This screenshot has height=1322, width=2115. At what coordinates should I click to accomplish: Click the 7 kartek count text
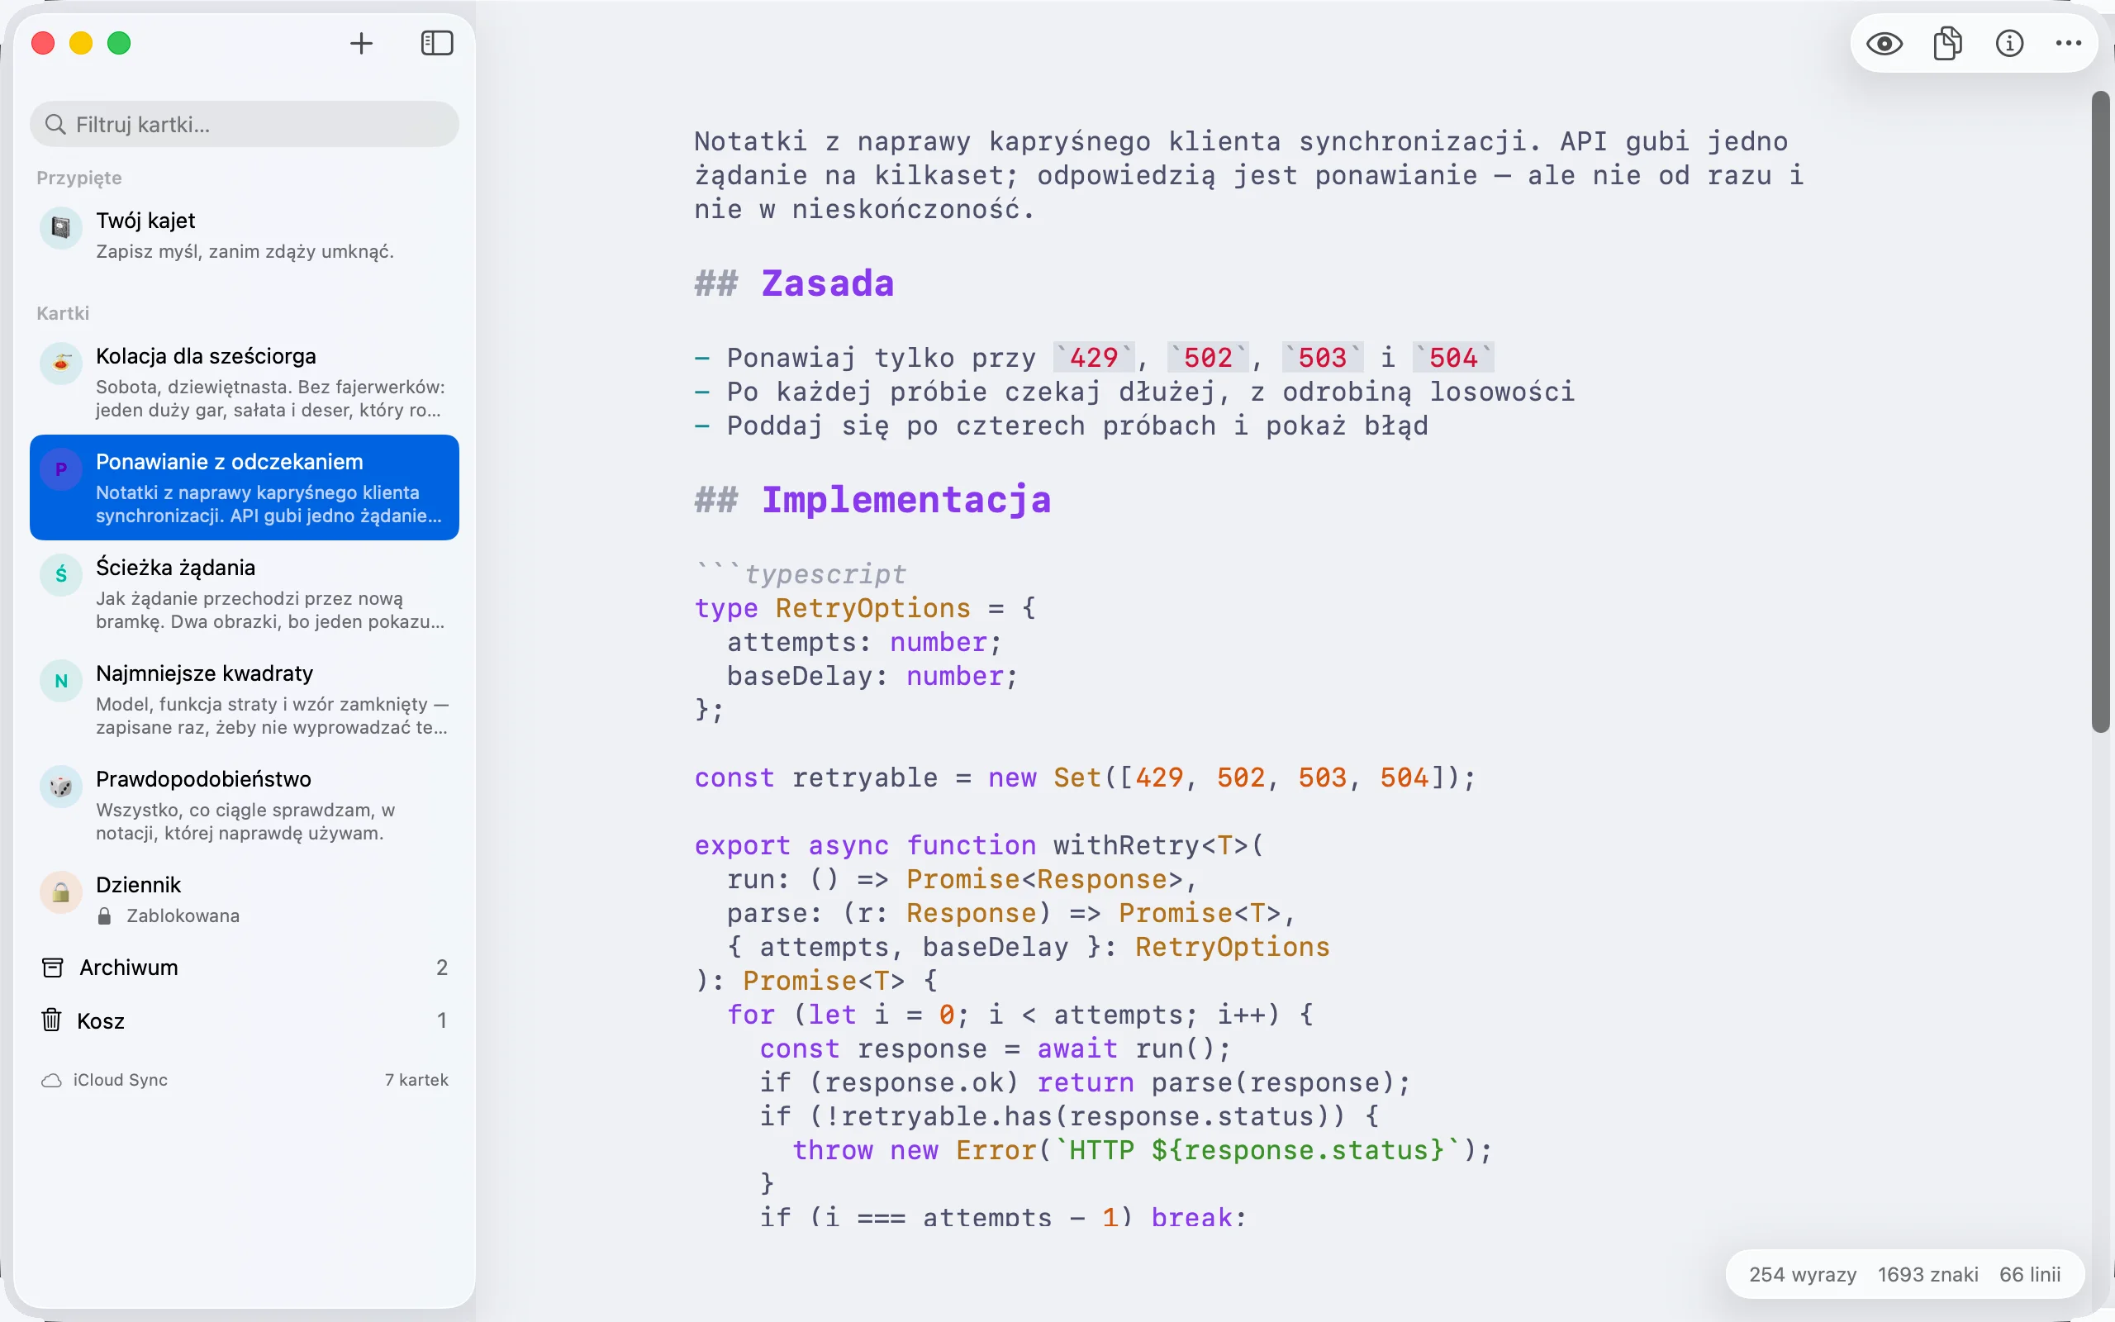[x=416, y=1080]
